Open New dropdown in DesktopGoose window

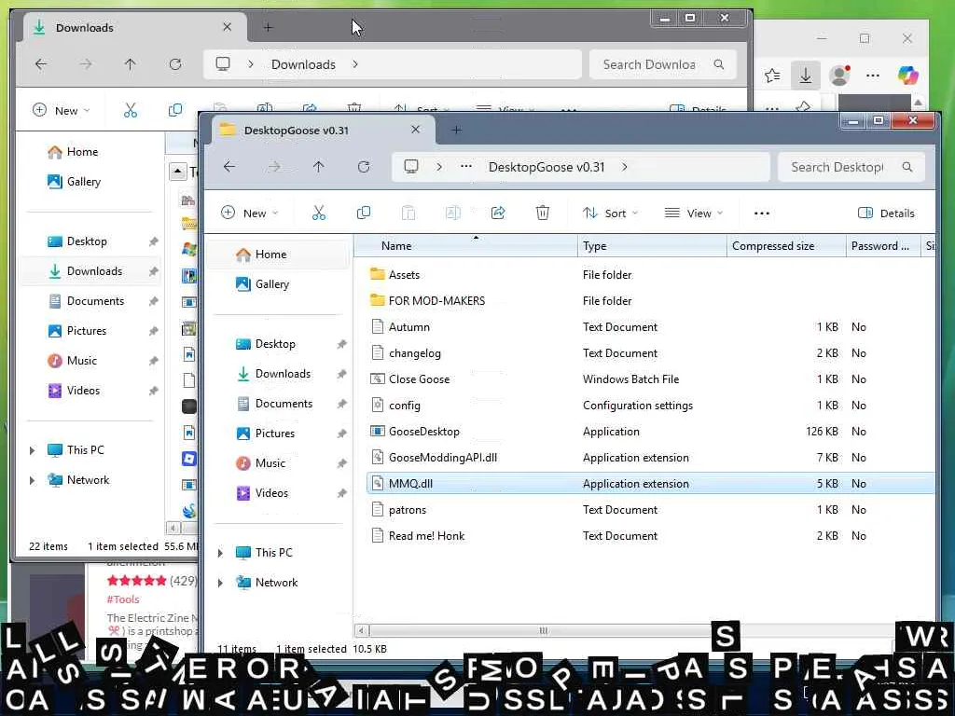tap(249, 213)
